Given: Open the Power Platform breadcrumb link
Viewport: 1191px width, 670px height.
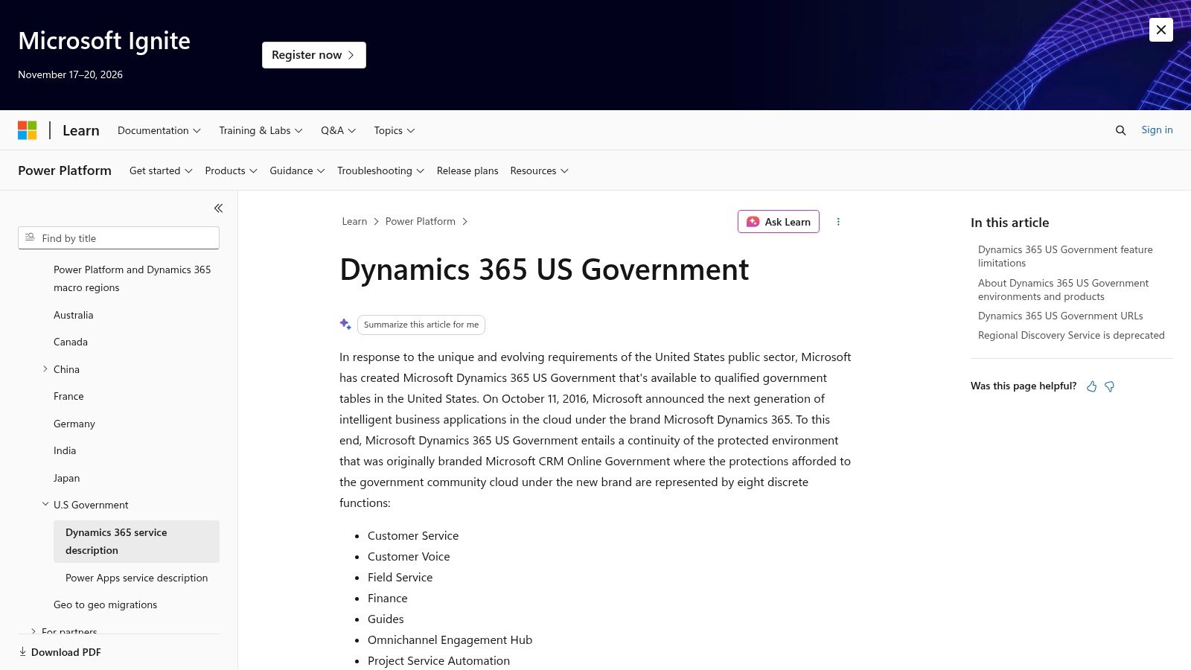Looking at the screenshot, I should [x=421, y=222].
